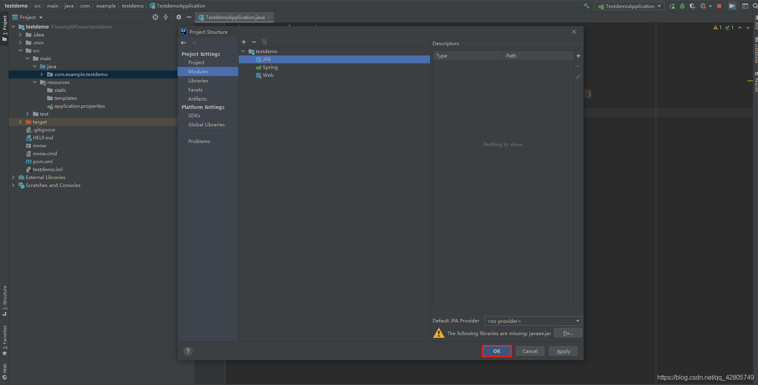Open help with the question mark button
Viewport: 758px width, 385px height.
point(188,351)
